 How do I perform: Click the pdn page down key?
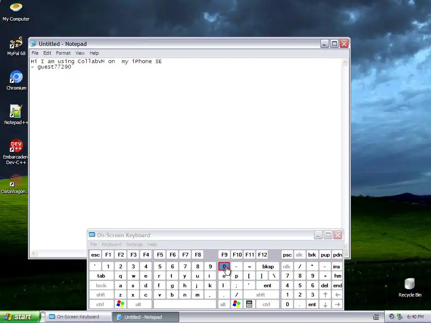(x=338, y=254)
